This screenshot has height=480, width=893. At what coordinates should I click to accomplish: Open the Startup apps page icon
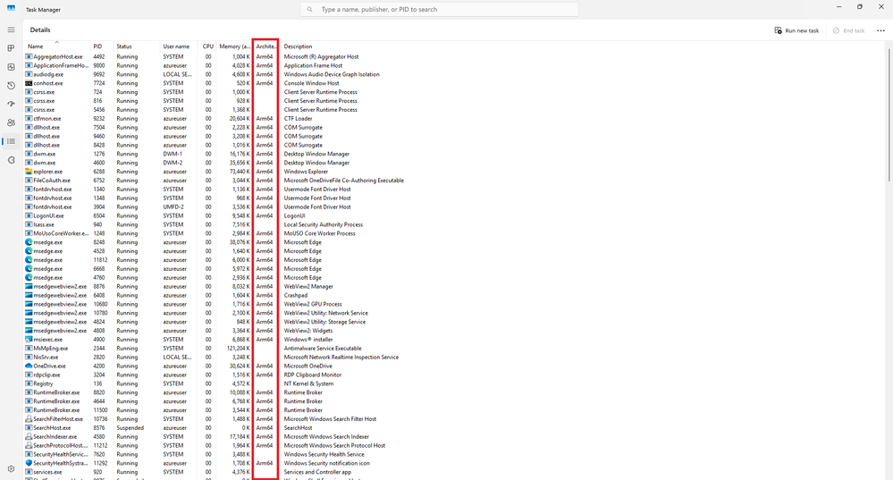(11, 105)
